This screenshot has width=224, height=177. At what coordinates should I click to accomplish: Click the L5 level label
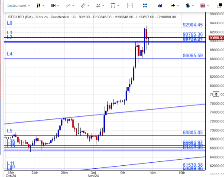click(x=10, y=131)
